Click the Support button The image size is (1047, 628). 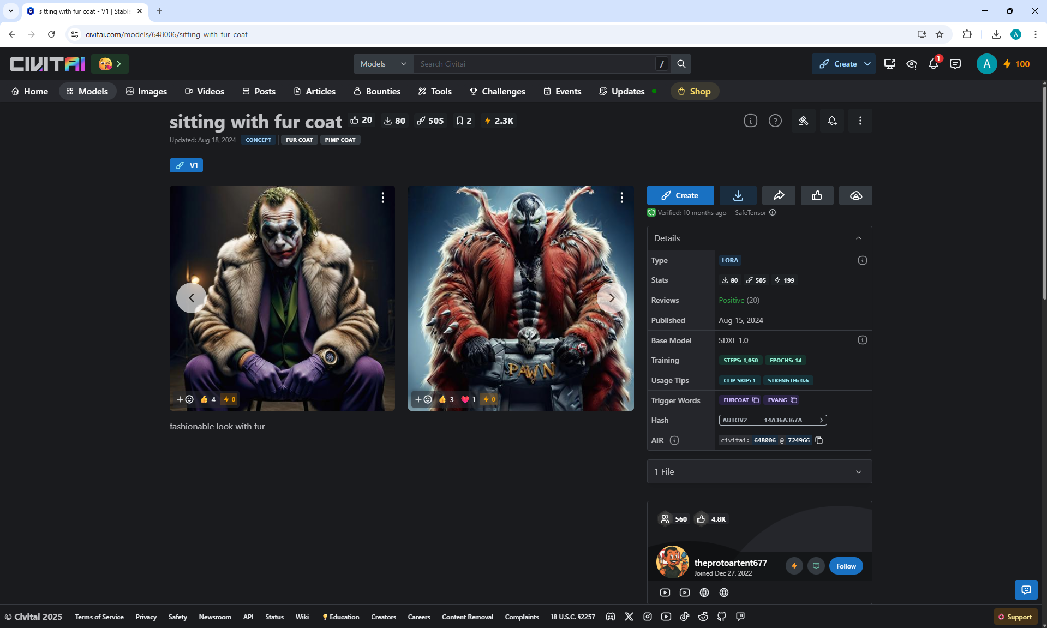tap(1015, 617)
